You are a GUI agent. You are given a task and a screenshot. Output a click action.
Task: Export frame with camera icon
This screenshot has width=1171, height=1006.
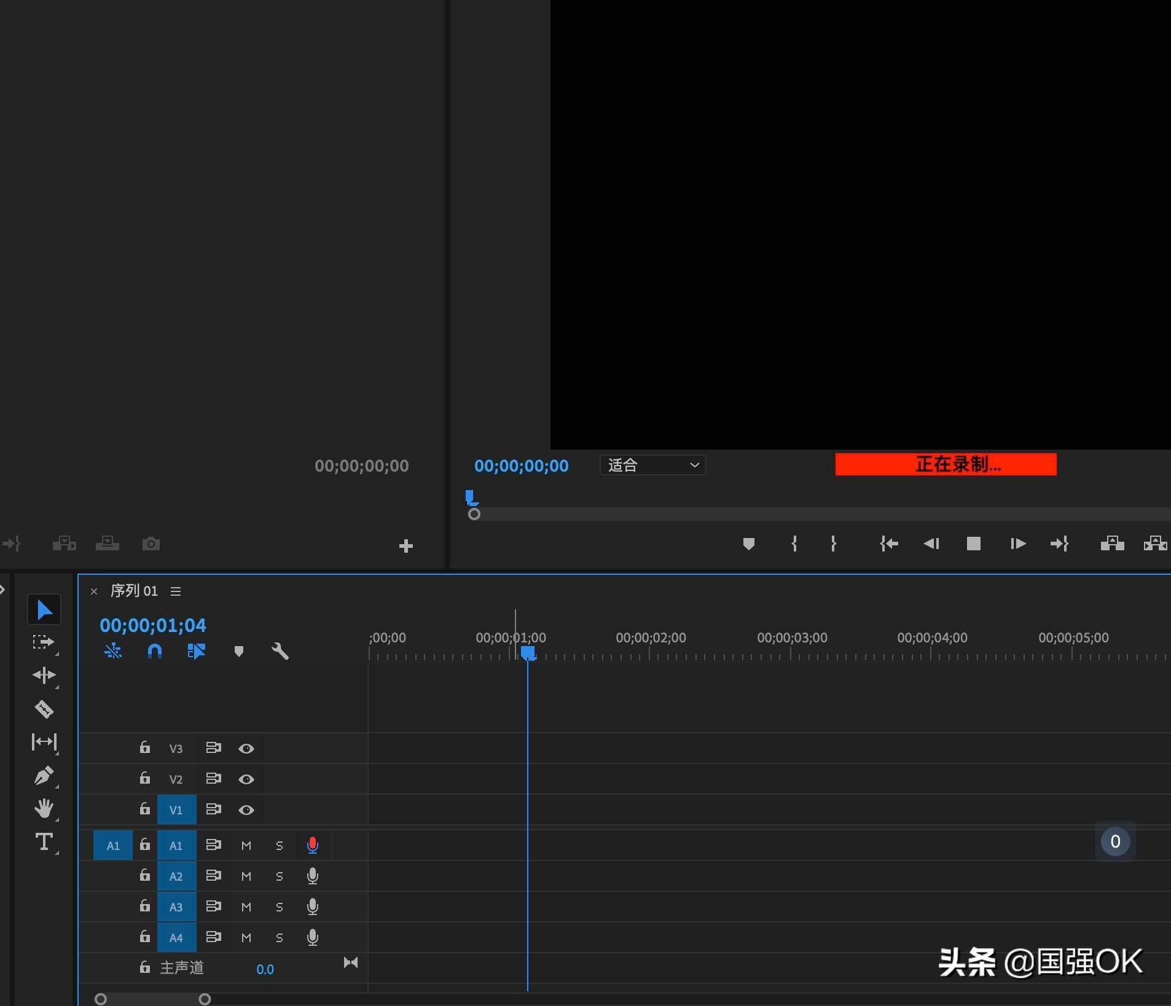[x=151, y=544]
